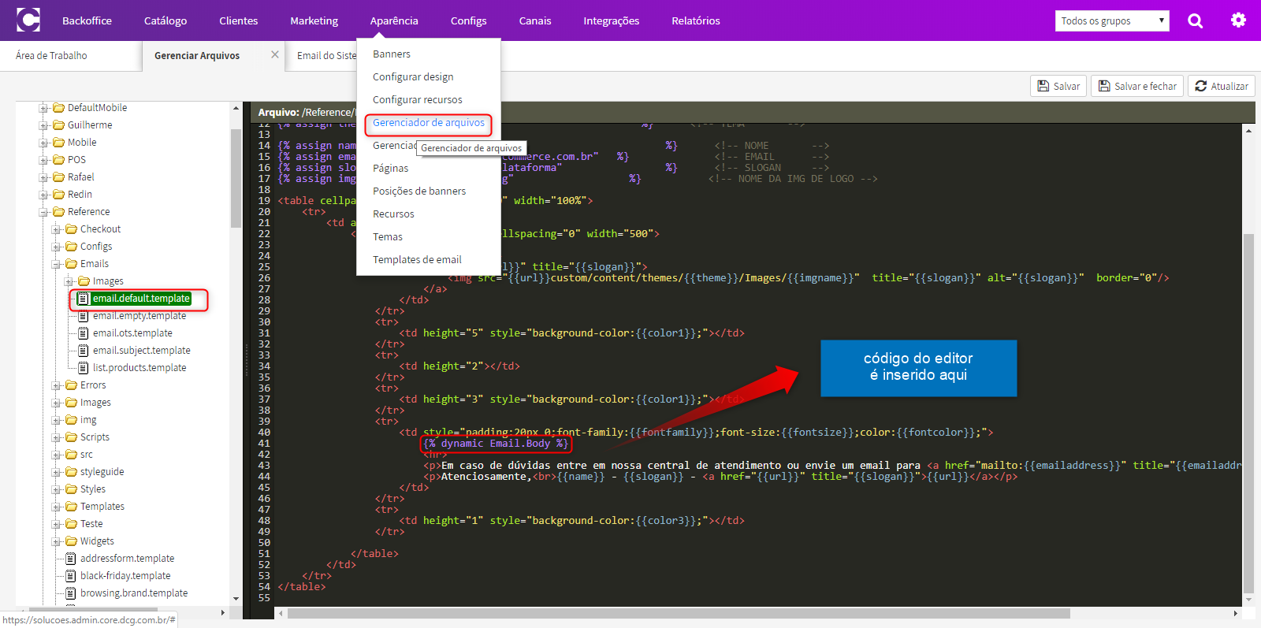This screenshot has width=1261, height=628.
Task: Expand the Templates folder node
Action: tap(57, 507)
